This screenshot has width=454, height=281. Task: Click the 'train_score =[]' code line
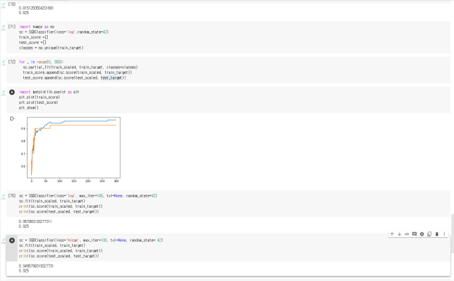(x=34, y=37)
